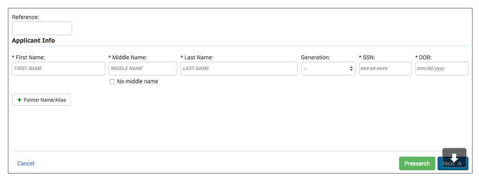The image size is (479, 180).
Task: Click the Reference input field
Action: coord(42,28)
